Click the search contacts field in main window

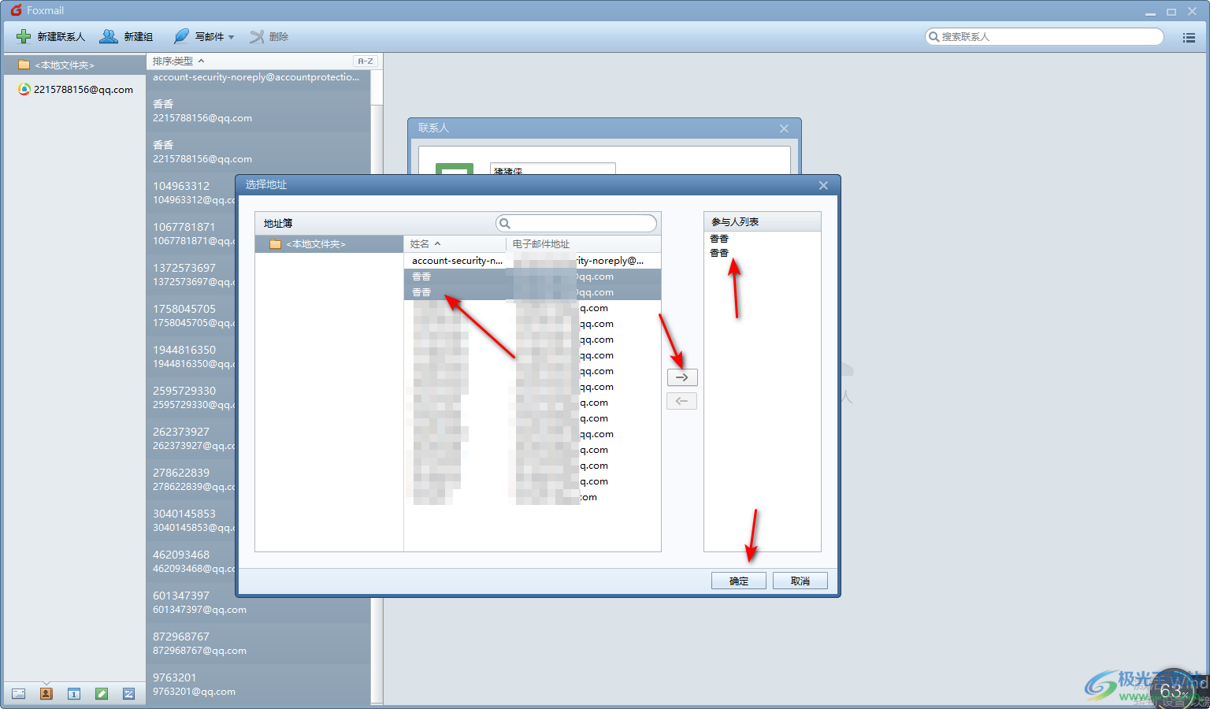click(1044, 36)
